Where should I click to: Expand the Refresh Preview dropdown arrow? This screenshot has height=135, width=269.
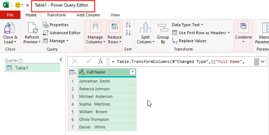[x=40, y=42]
